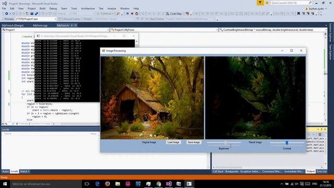Screen dimensions: 334x188
Task: Click the Save All icon in toolbar
Action: 37,14
